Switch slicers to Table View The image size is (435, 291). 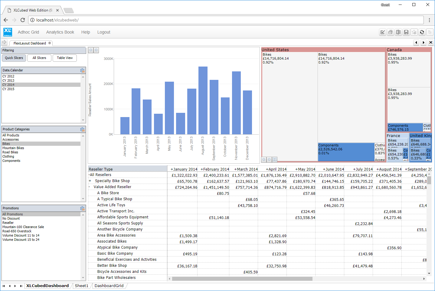[x=65, y=58]
